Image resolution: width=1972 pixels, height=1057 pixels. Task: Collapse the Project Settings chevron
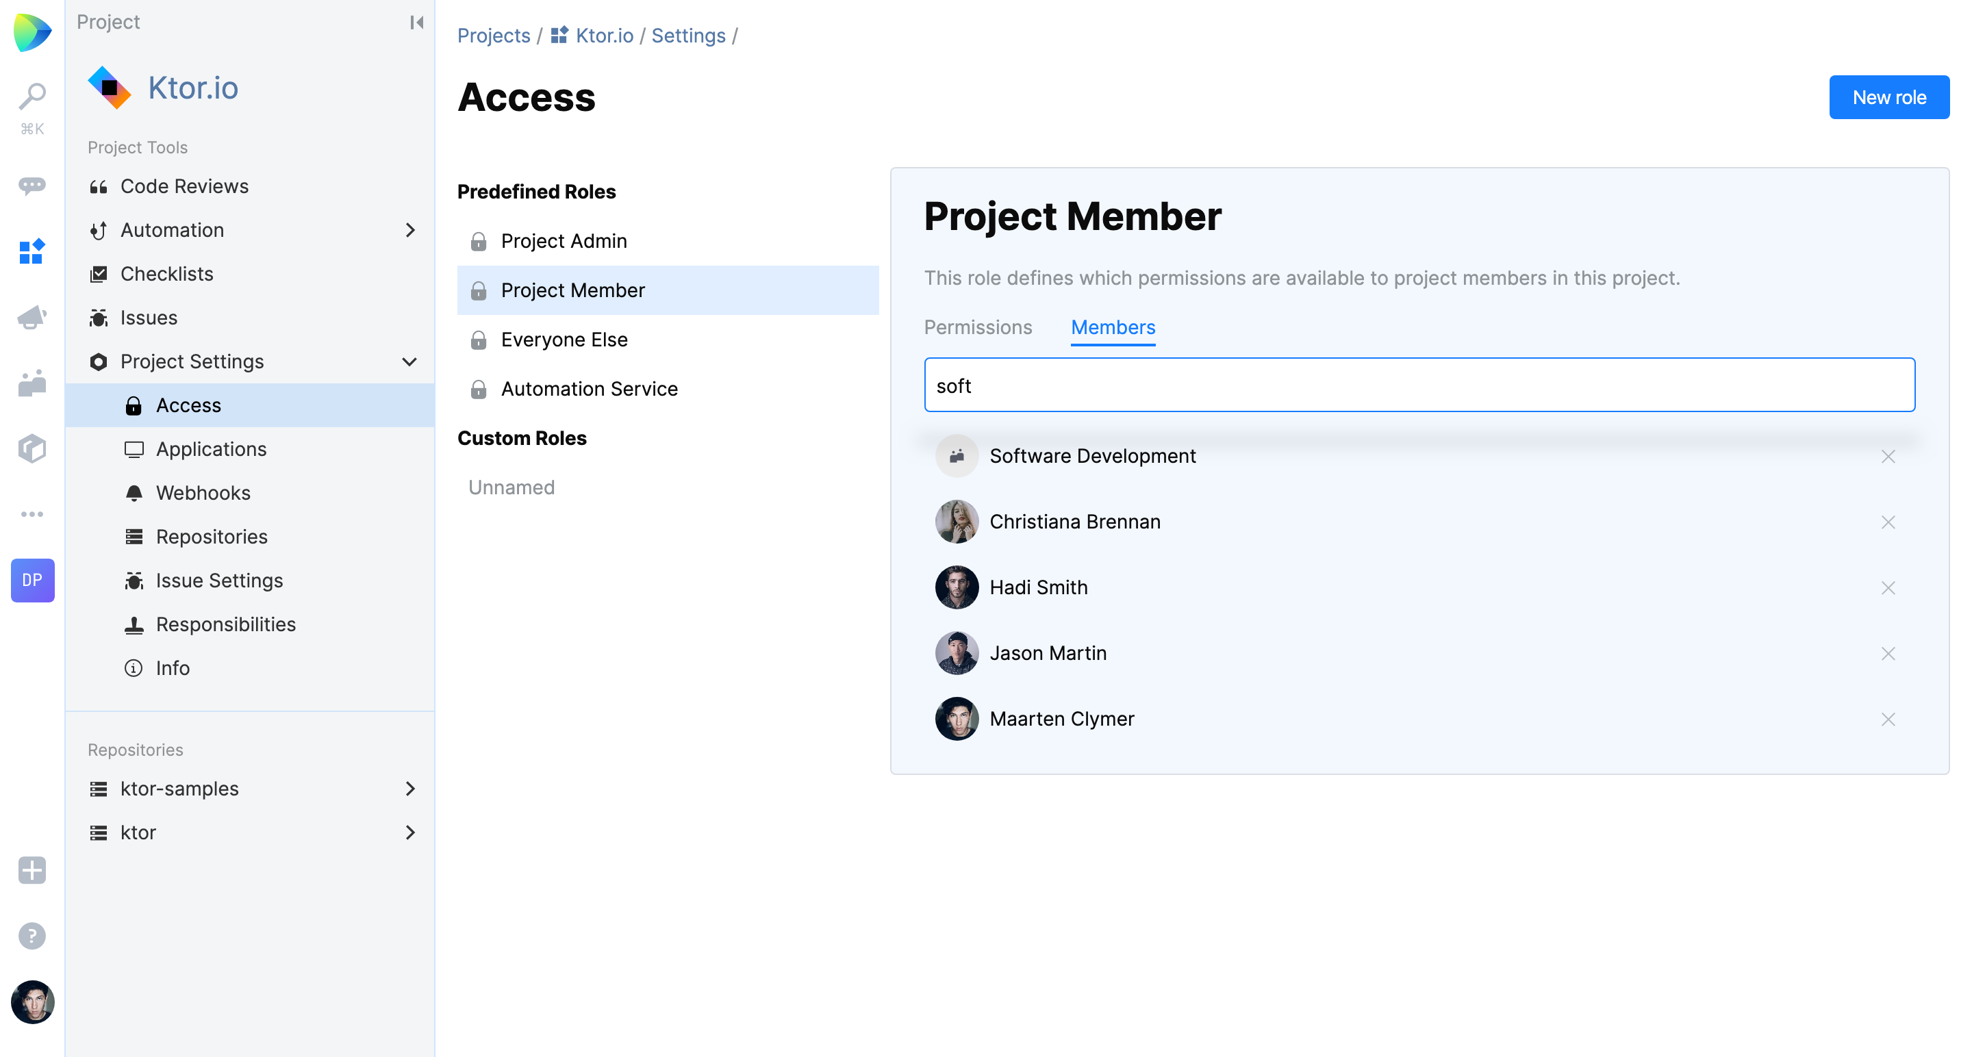(410, 361)
